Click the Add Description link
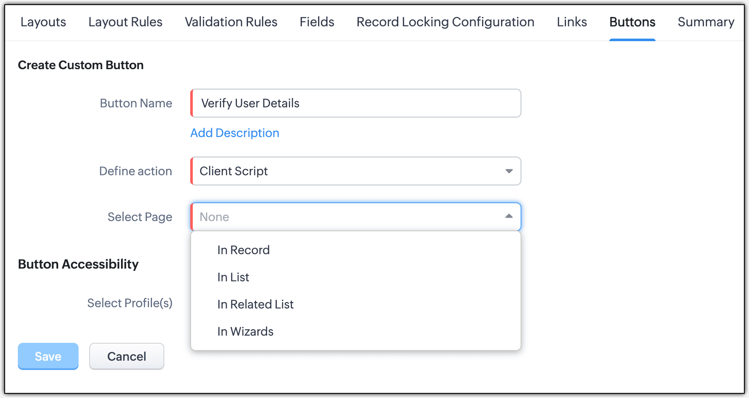749x398 pixels. (x=235, y=133)
